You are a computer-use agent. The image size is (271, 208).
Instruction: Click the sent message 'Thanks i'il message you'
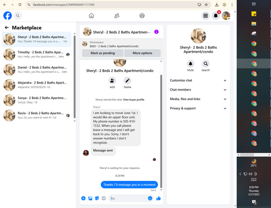(129, 185)
